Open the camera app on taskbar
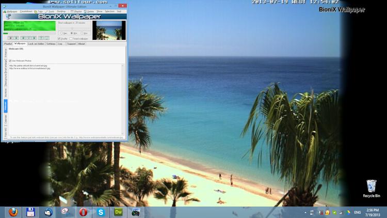The width and height of the screenshot is (387, 218). [x=136, y=212]
